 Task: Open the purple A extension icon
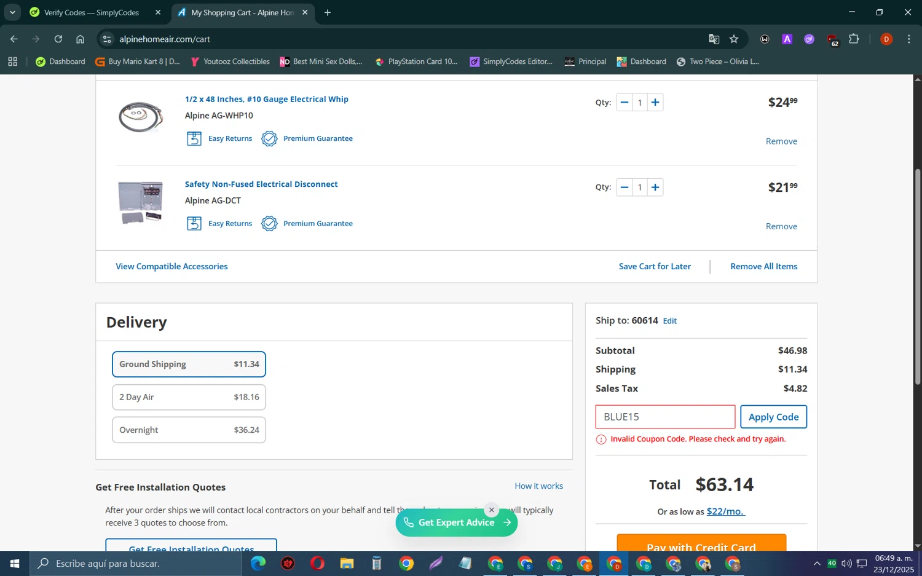(x=787, y=39)
